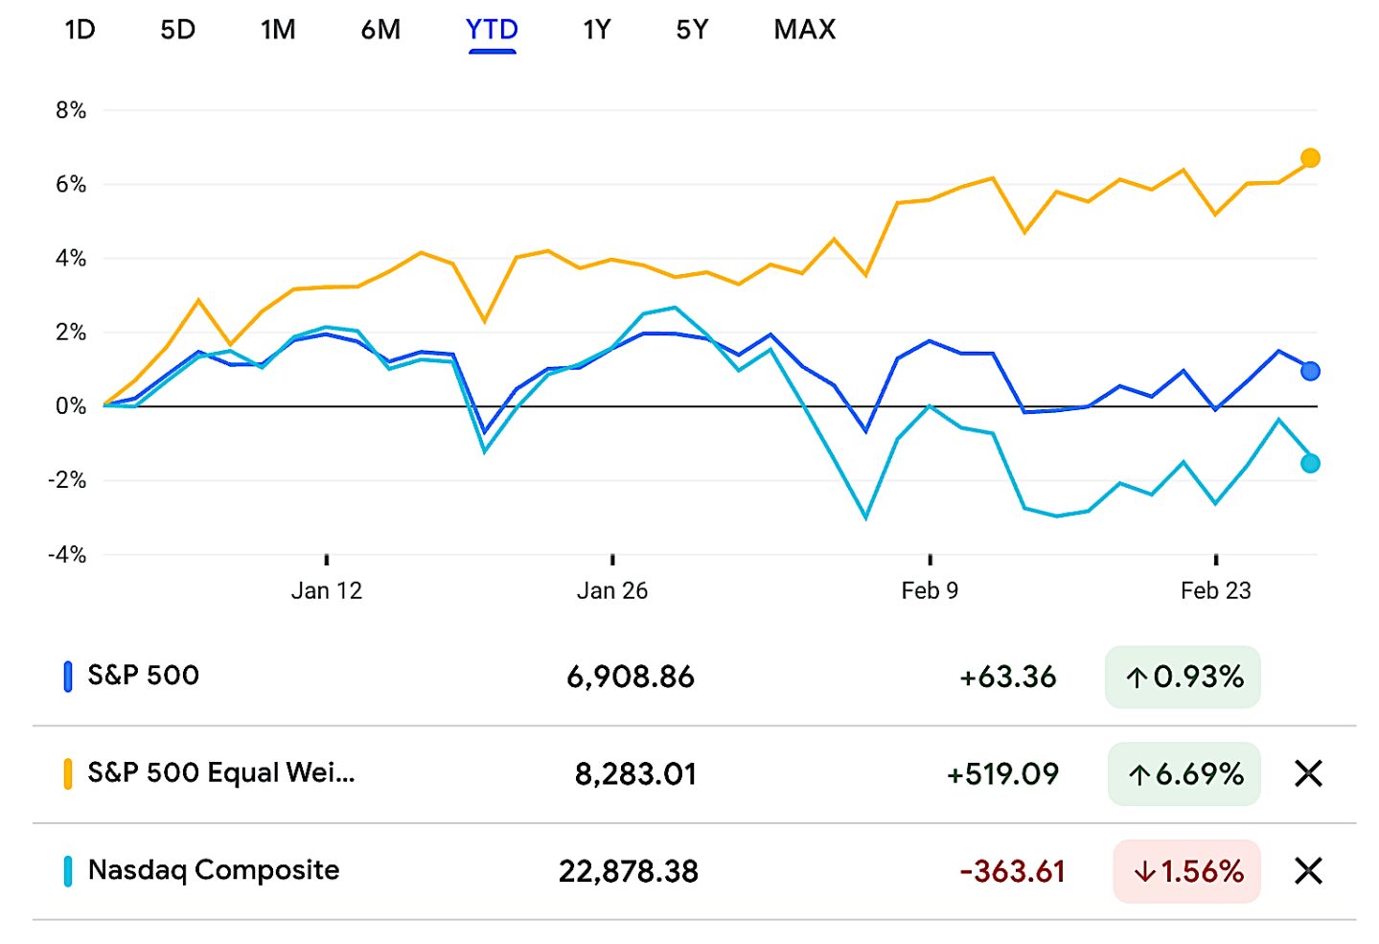Image resolution: width=1379 pixels, height=944 pixels.
Task: Click the S&P 500 0.93% gain badge
Action: [1183, 678]
